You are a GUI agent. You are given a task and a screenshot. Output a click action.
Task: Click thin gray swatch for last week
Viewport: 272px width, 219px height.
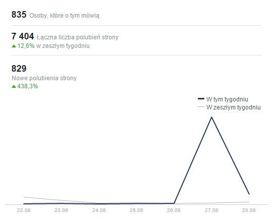pyautogui.click(x=201, y=106)
